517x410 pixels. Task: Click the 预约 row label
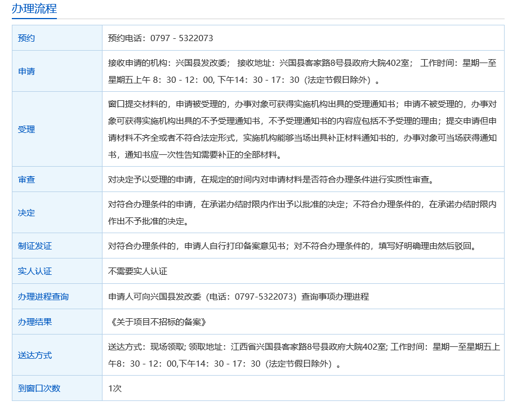[x=26, y=38]
